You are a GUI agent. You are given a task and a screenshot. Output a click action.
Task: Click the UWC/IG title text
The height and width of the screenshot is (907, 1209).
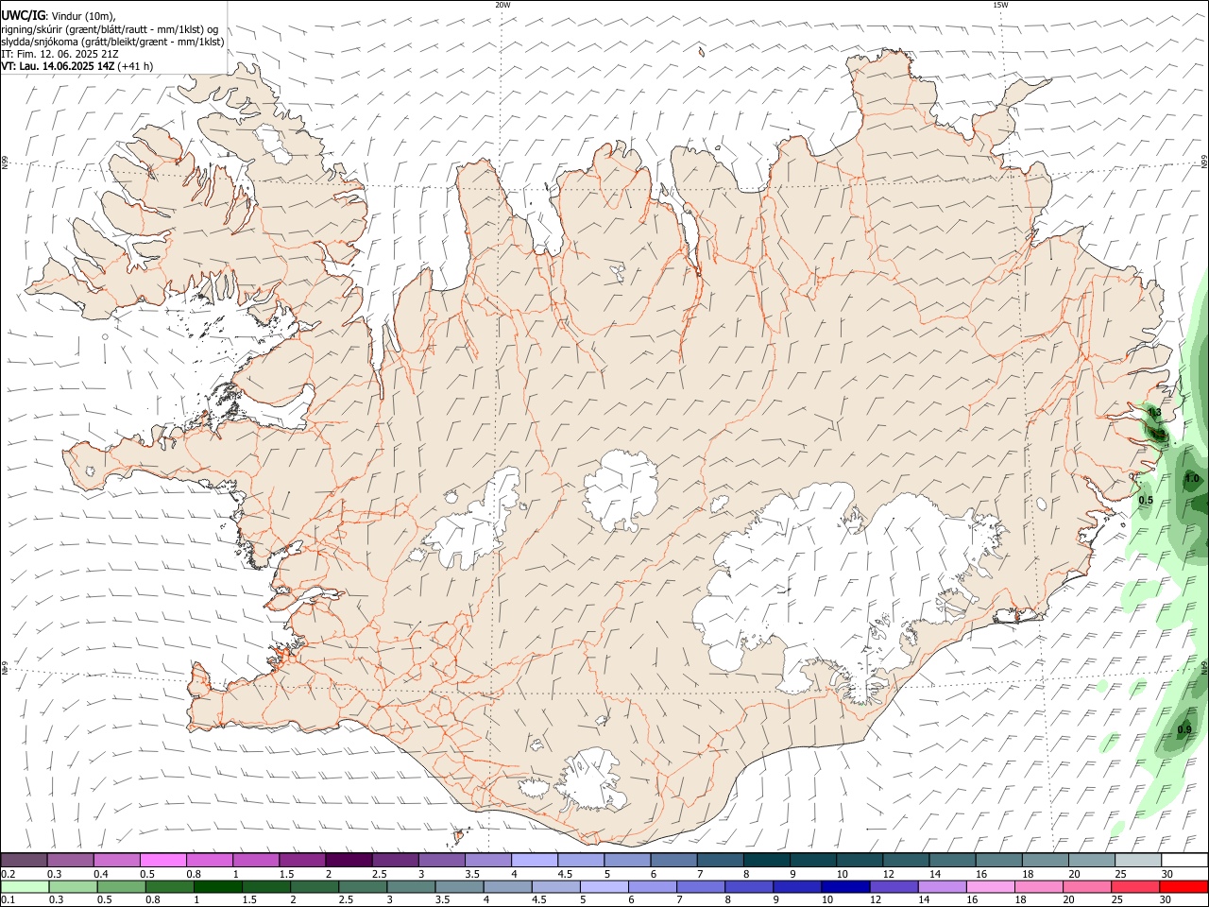tap(23, 15)
